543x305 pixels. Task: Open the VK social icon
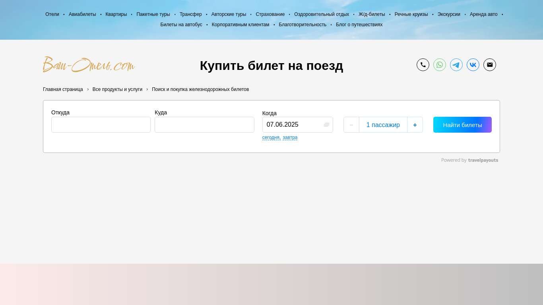473,65
